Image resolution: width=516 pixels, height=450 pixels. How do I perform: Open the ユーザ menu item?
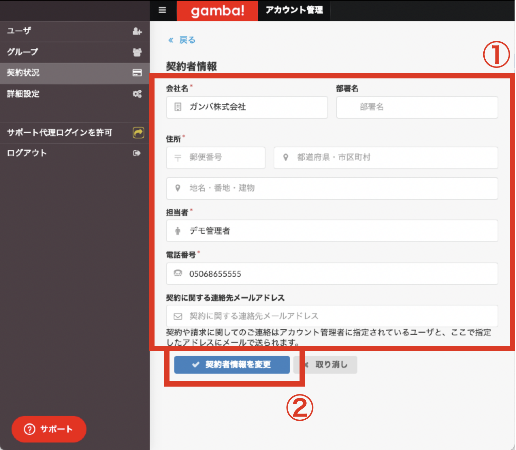[75, 31]
